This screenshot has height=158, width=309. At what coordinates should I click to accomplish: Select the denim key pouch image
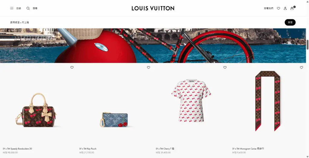pos(114,120)
